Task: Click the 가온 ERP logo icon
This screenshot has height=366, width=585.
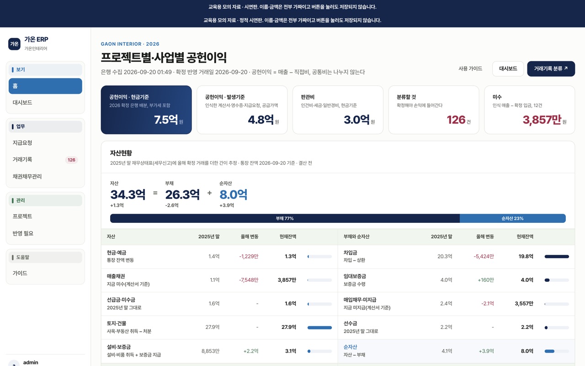Action: pos(14,44)
